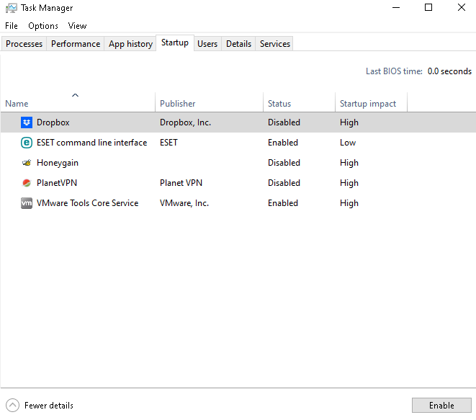
Task: Switch to the Users tab
Action: click(207, 44)
